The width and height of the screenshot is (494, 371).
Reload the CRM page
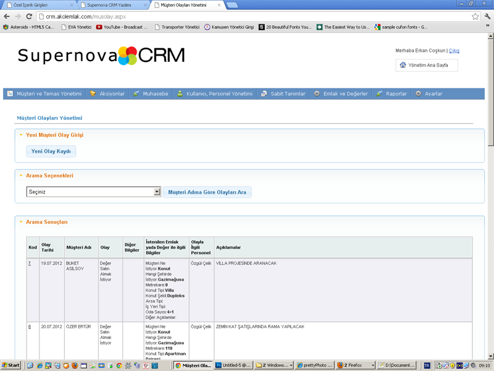tap(29, 17)
